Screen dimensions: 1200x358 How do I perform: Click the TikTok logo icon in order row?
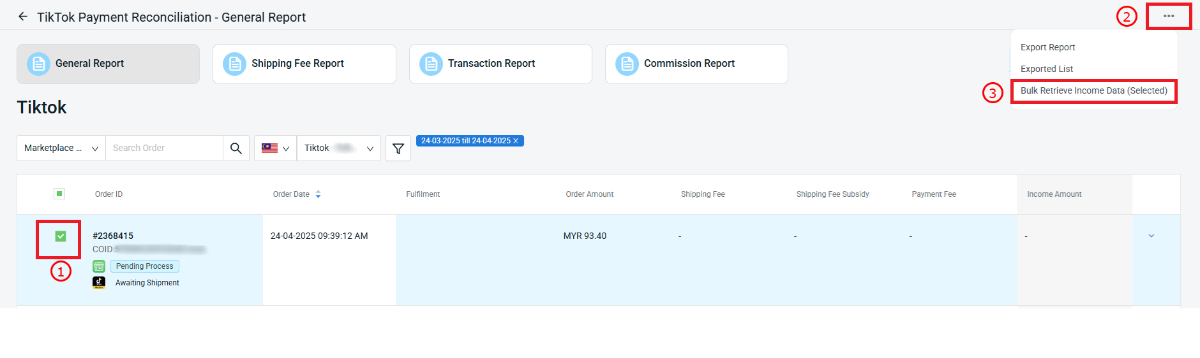tap(99, 282)
